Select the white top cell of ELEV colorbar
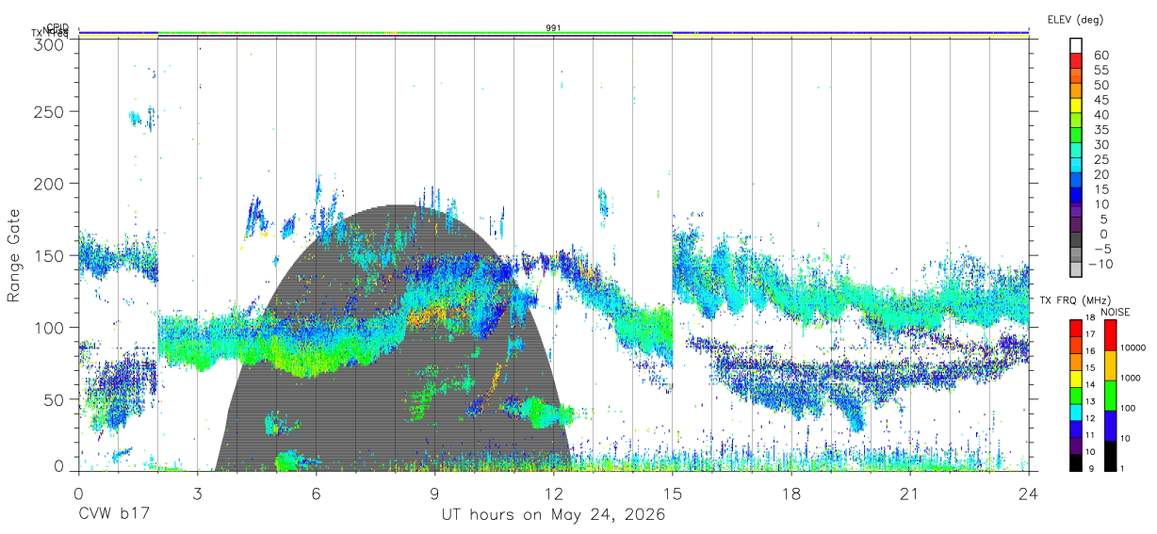This screenshot has width=1157, height=534. (x=1076, y=44)
